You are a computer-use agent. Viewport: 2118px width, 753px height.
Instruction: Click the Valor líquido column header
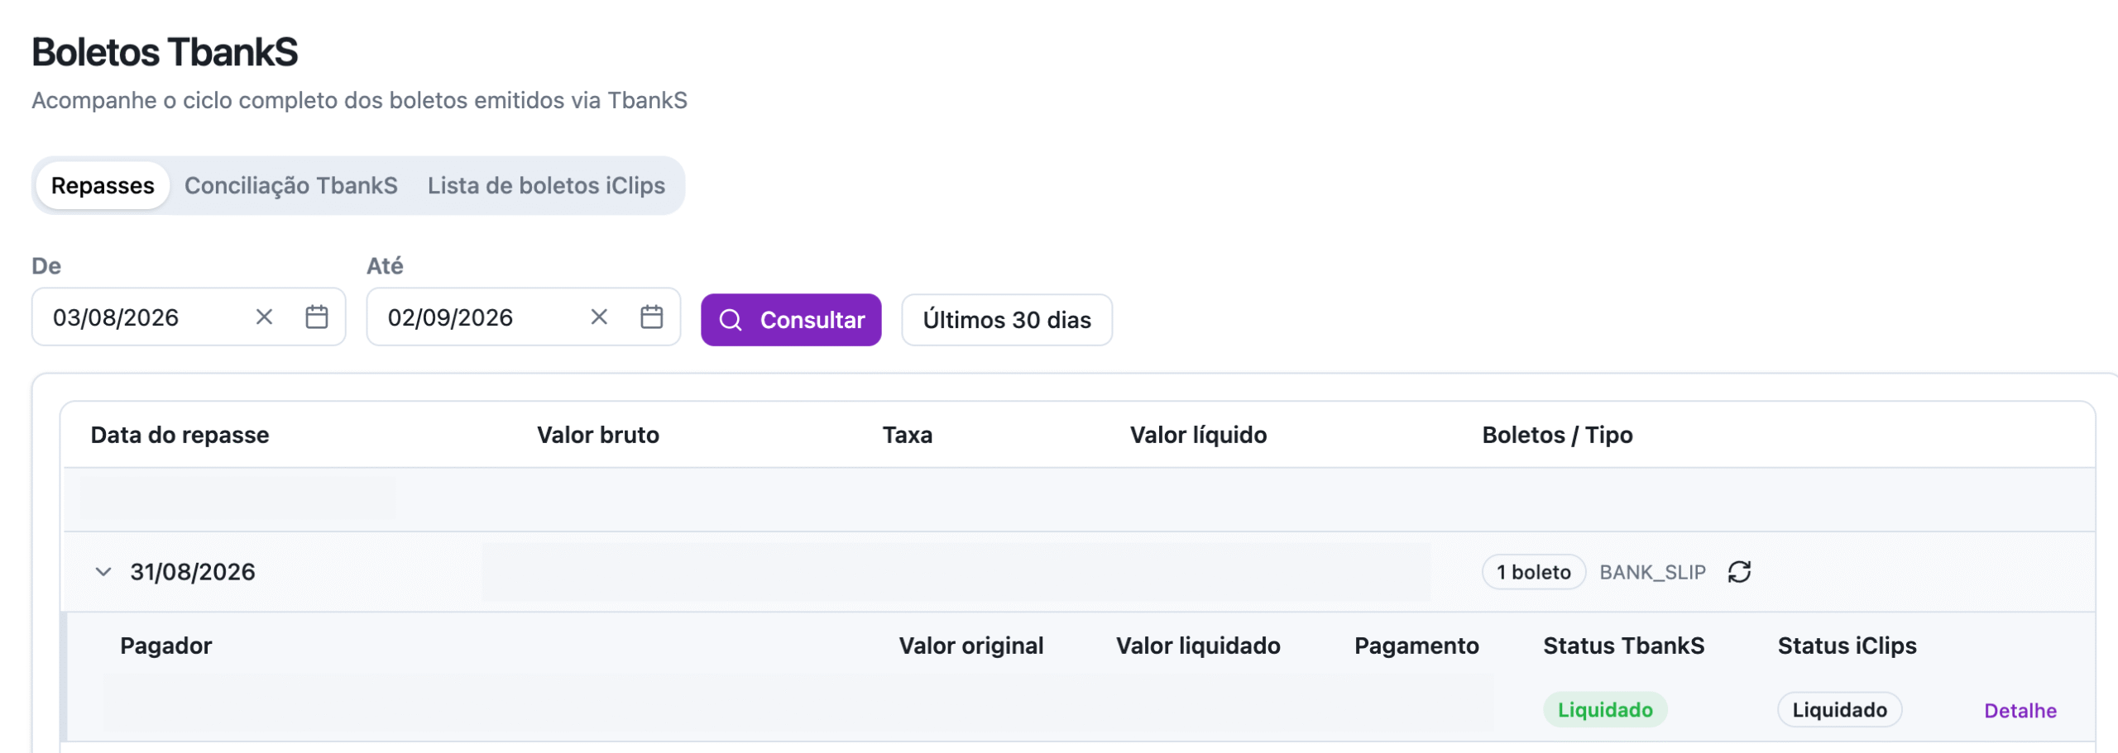click(x=1198, y=436)
